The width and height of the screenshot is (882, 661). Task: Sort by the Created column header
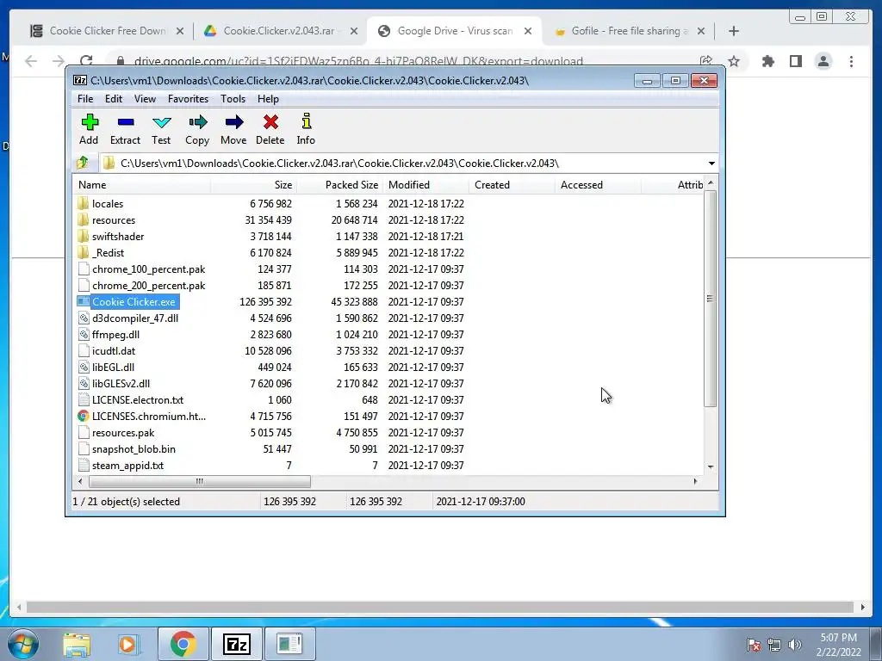tap(512, 185)
